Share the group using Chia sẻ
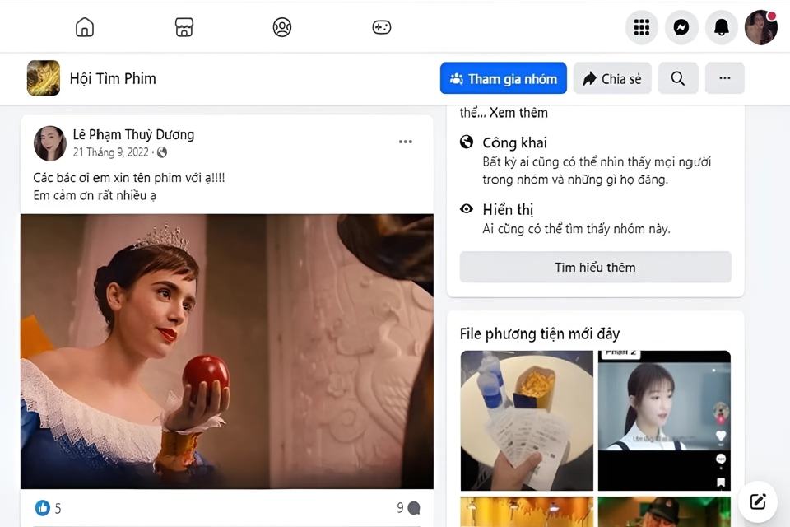Screen dimensions: 790x527 (x=612, y=78)
